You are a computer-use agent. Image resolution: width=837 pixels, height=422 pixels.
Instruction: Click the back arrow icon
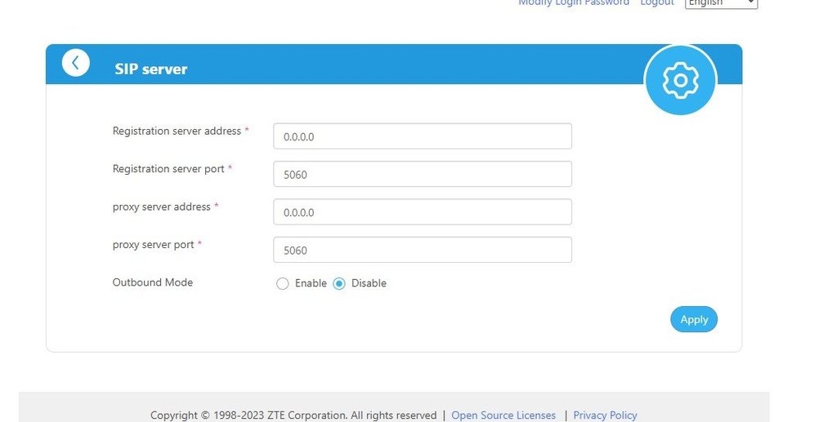pyautogui.click(x=75, y=63)
